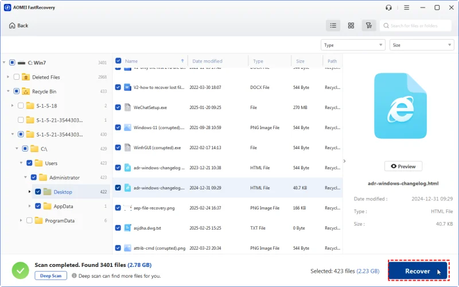
Task: Select the AppData folder in tree
Action: (x=63, y=206)
